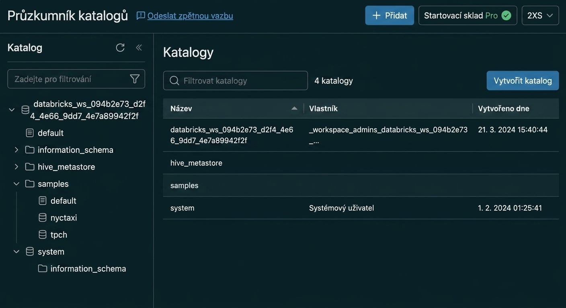Image resolution: width=566 pixels, height=308 pixels.
Task: Select the system catalog tree label
Action: 51,252
